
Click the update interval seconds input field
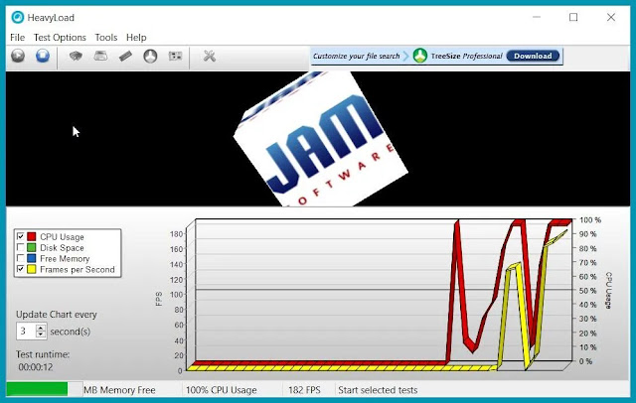[26, 331]
